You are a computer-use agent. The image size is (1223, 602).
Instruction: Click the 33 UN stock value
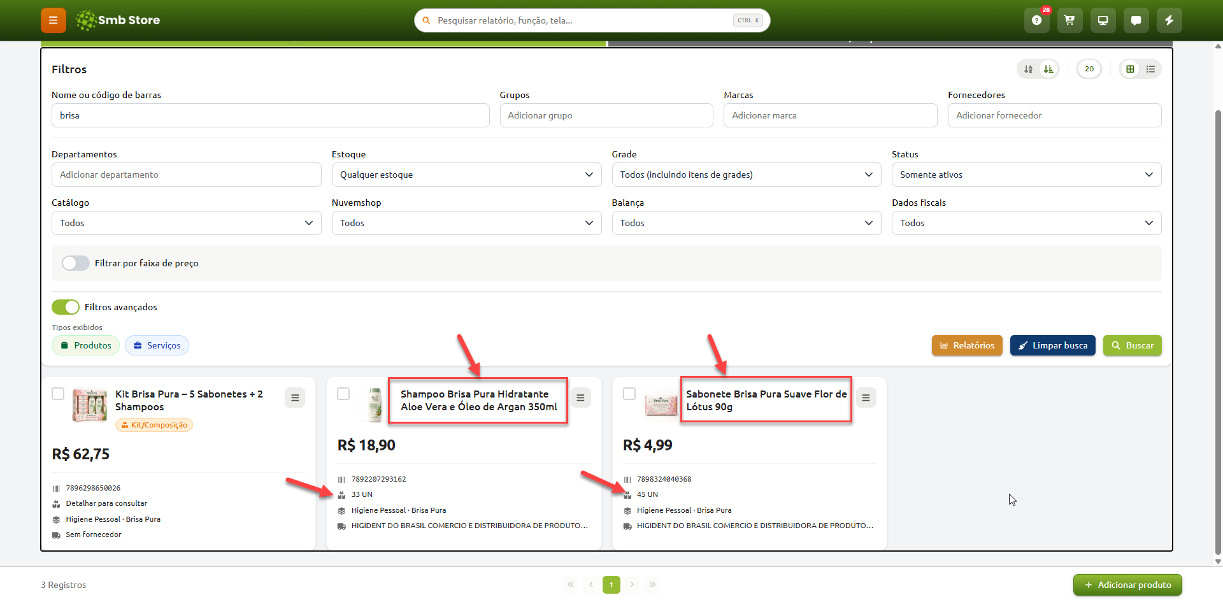[362, 494]
